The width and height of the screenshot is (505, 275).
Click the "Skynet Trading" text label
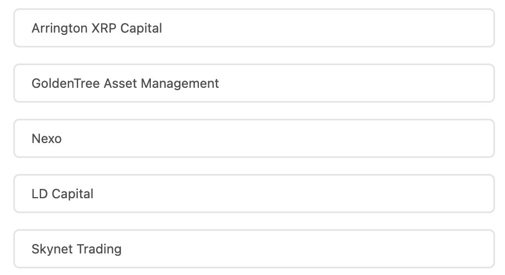(x=76, y=249)
